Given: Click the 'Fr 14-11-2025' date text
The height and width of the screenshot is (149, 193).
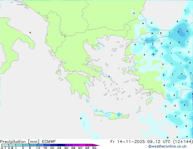Looking at the screenshot, I should point(128,142).
